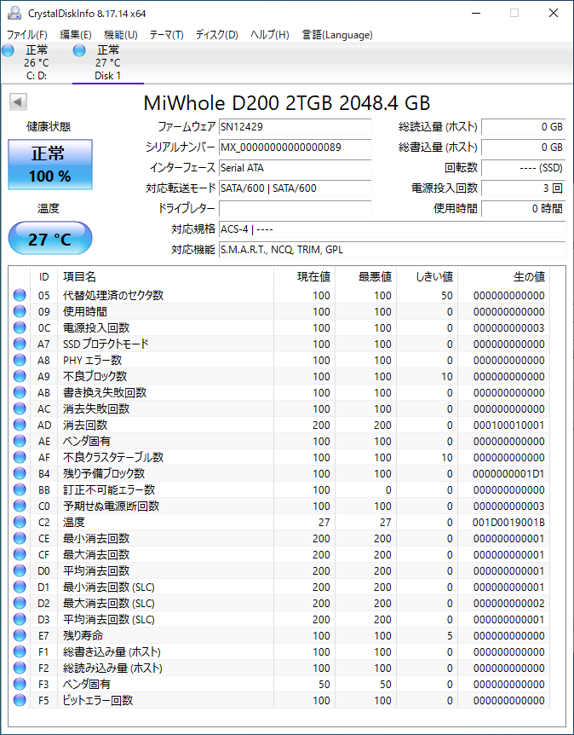Viewport: 574px width, 735px height.
Task: Click status orb of attribute D0 row
Action: 20,570
